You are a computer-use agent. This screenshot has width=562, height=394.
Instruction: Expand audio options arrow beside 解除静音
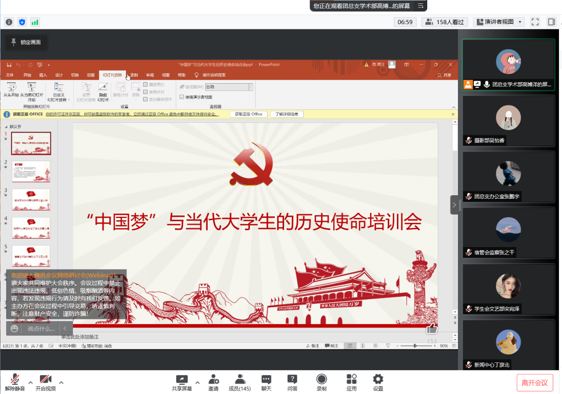pos(30,382)
